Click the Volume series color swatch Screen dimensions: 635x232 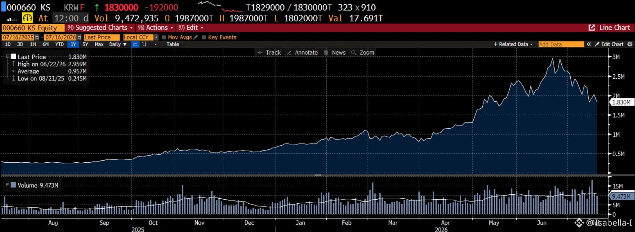point(14,185)
